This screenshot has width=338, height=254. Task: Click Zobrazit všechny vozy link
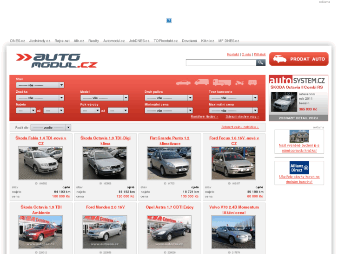(x=242, y=117)
